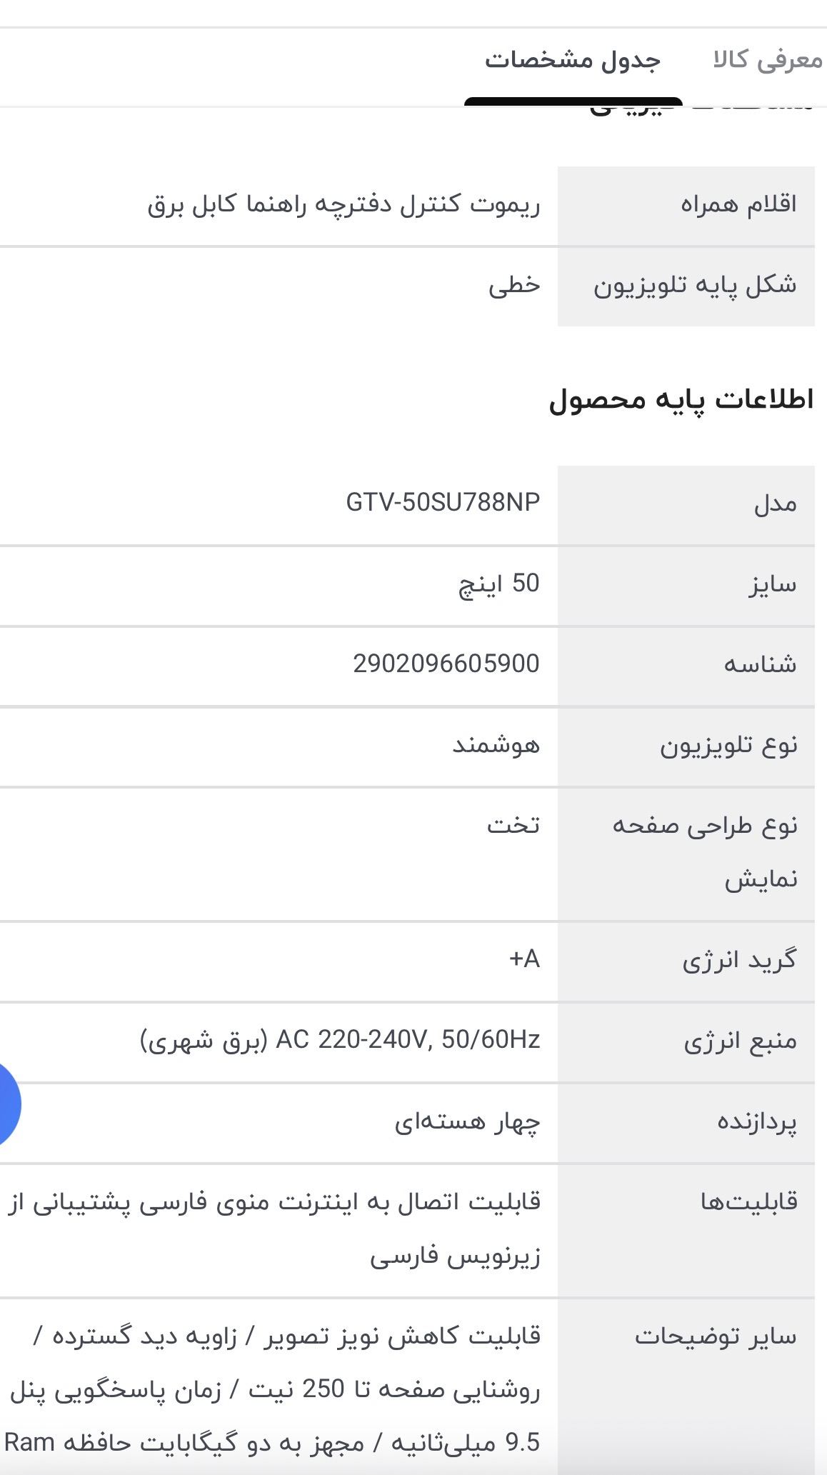
Task: Select the چهار هسته‌ای processor value
Action: coord(467,1122)
